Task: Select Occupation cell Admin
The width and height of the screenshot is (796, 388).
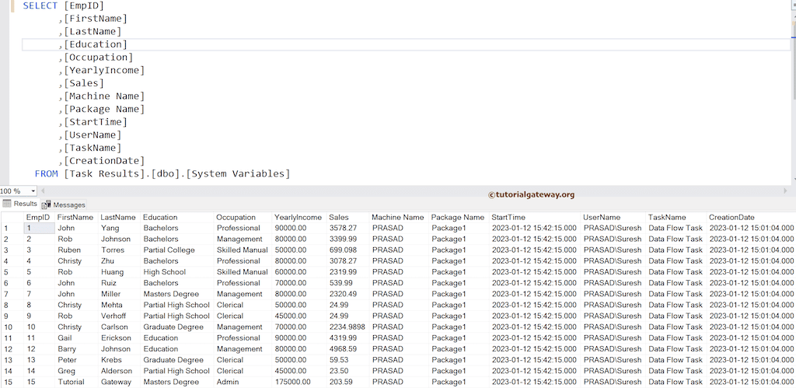Action: point(243,382)
